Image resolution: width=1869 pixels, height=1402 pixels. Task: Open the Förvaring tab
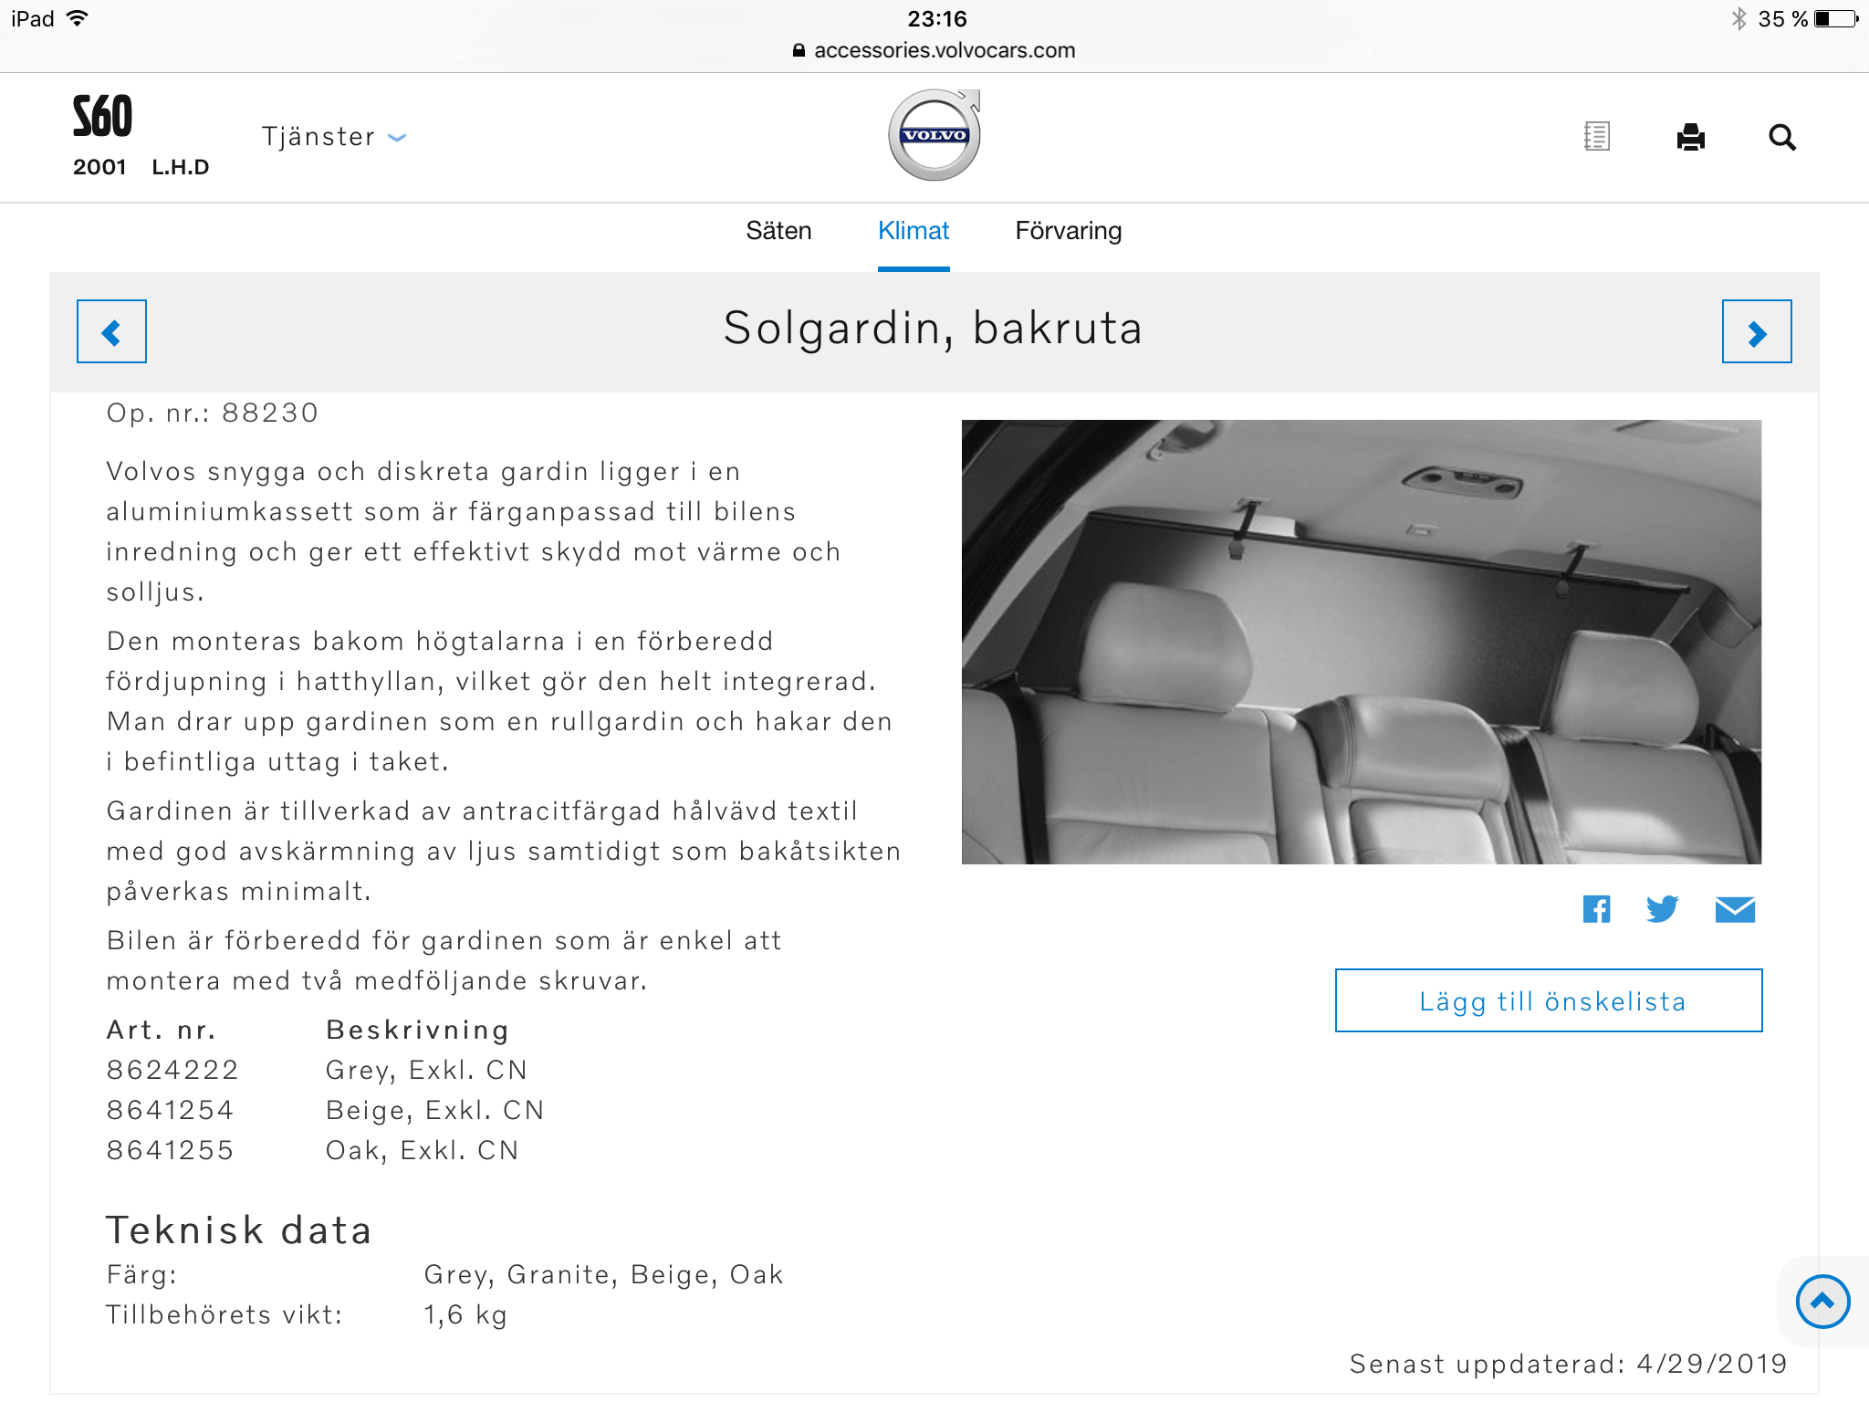pos(1069,231)
